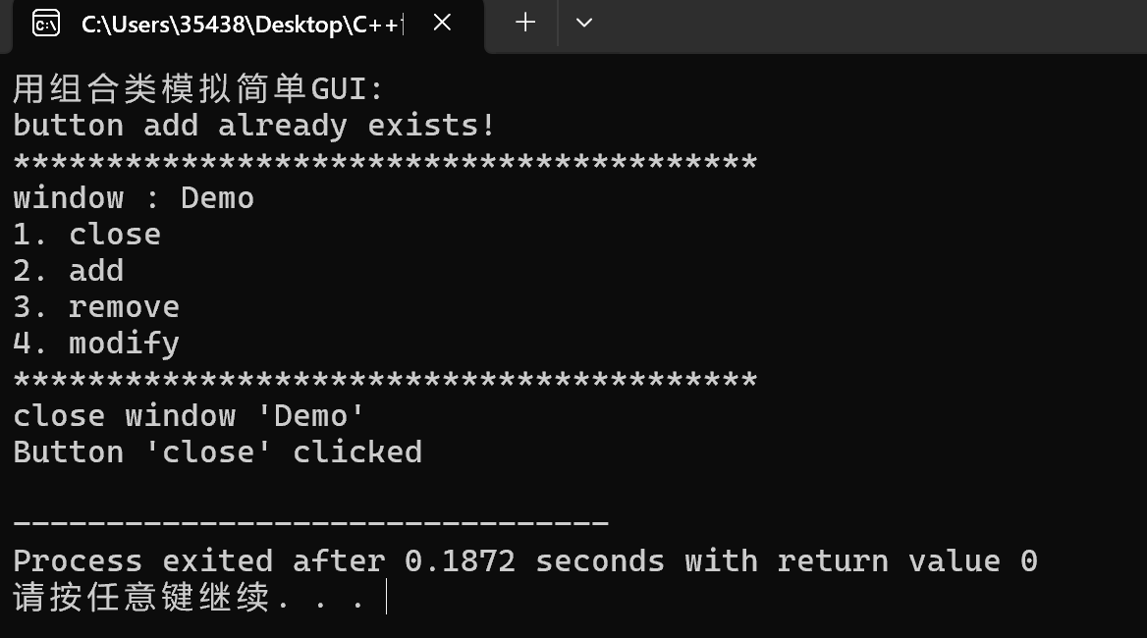Image resolution: width=1147 pixels, height=638 pixels.
Task: Click the '2. add' list entry
Action: [69, 270]
